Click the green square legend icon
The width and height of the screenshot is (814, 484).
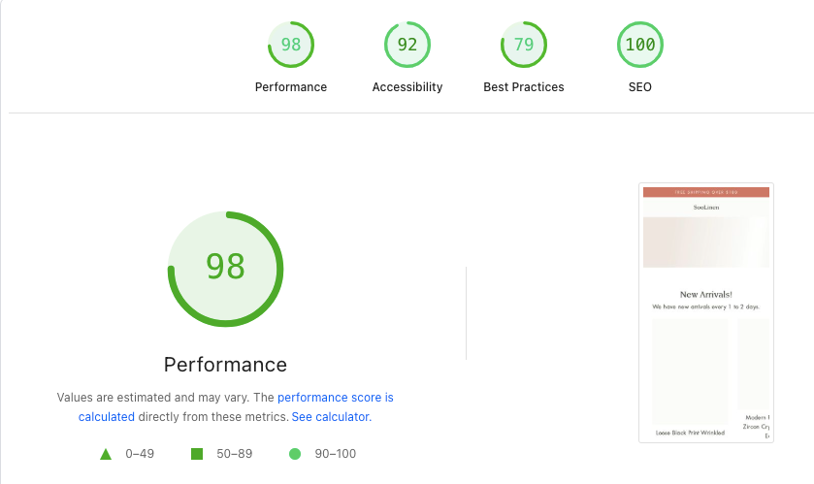[x=197, y=454]
